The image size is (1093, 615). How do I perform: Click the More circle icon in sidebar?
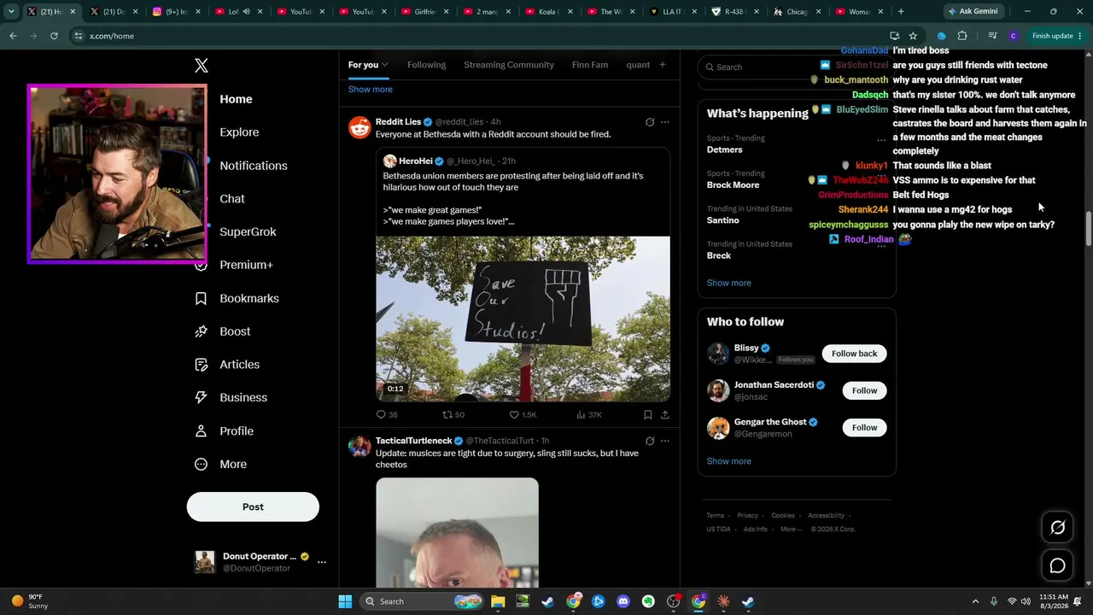click(x=201, y=465)
